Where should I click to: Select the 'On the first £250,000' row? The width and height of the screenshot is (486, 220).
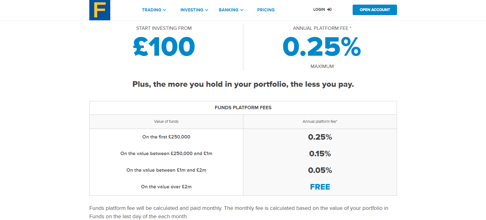pyautogui.click(x=166, y=137)
